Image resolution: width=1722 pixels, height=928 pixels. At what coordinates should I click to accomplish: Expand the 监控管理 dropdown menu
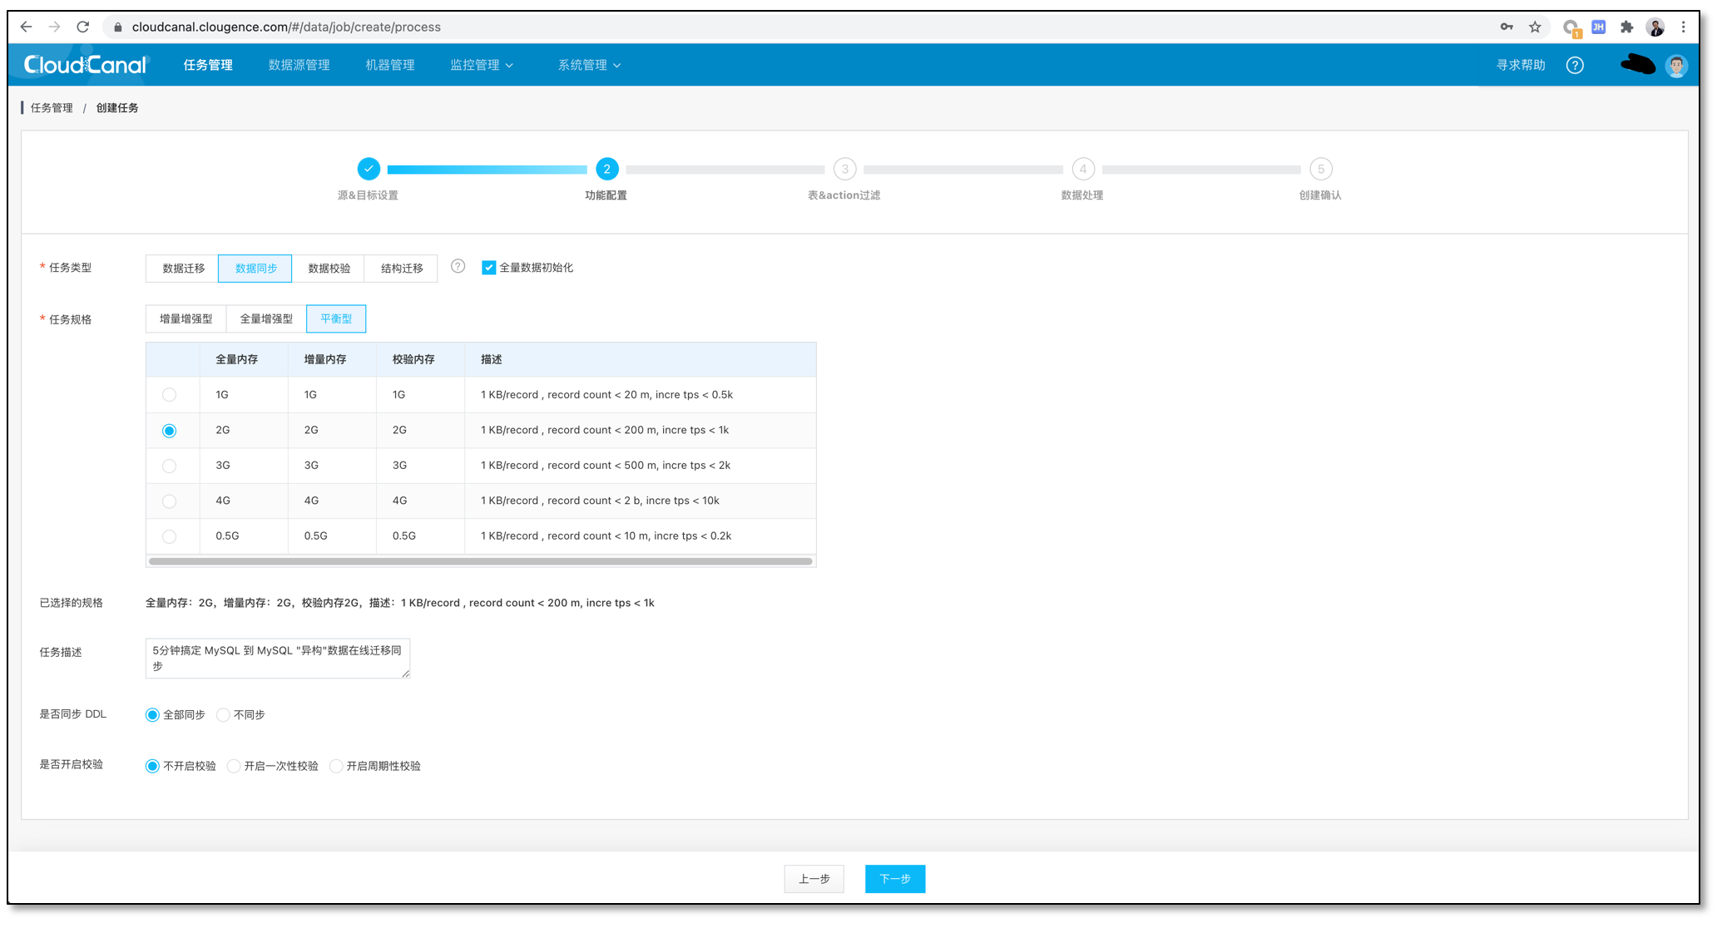click(x=481, y=65)
